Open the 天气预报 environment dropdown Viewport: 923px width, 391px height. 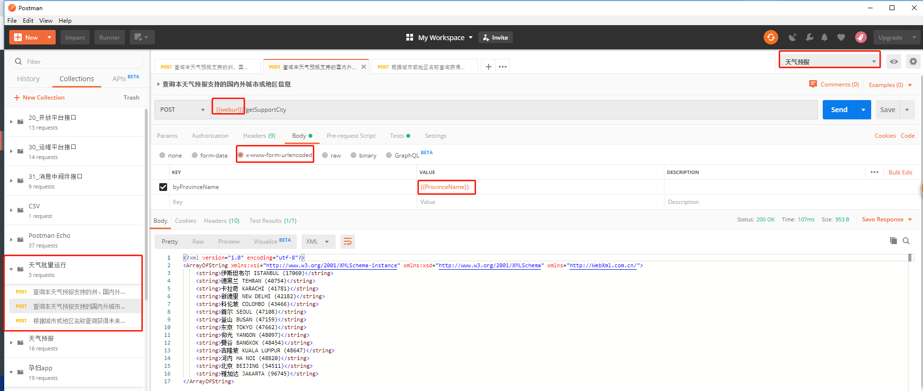coord(830,61)
